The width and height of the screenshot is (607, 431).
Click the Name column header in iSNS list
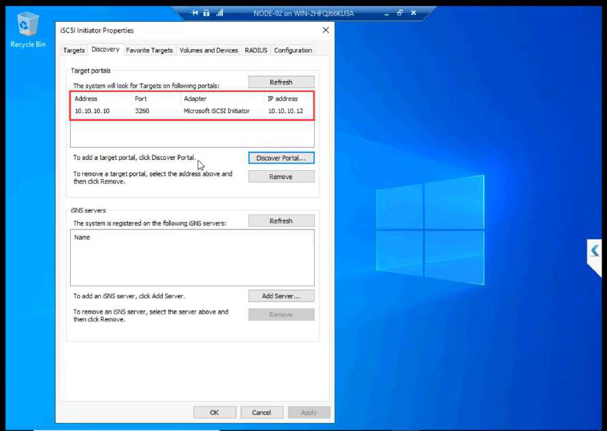[82, 237]
